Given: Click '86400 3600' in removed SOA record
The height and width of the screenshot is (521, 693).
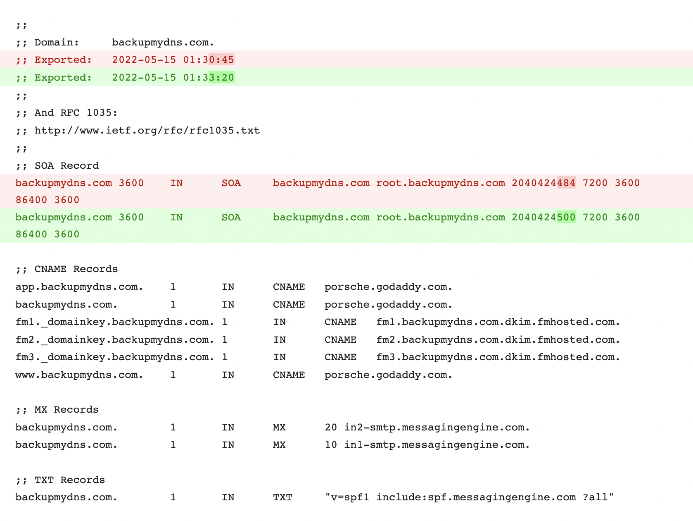Looking at the screenshot, I should (x=47, y=200).
